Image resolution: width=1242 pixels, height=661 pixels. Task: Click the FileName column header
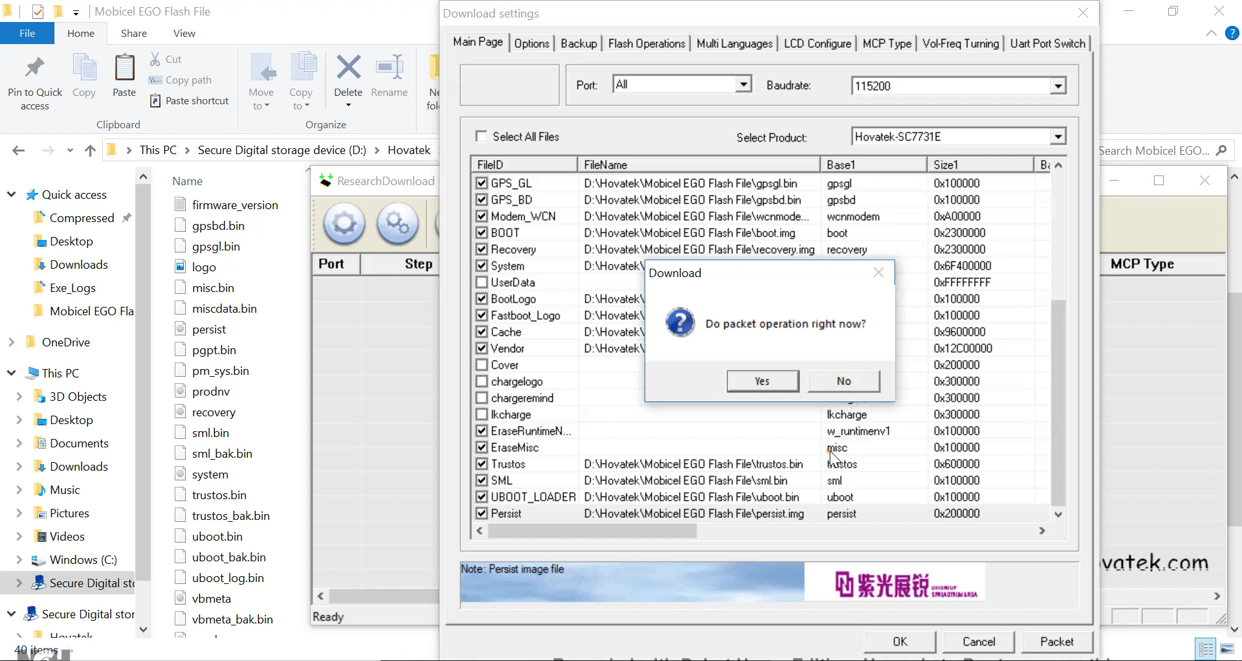(699, 164)
